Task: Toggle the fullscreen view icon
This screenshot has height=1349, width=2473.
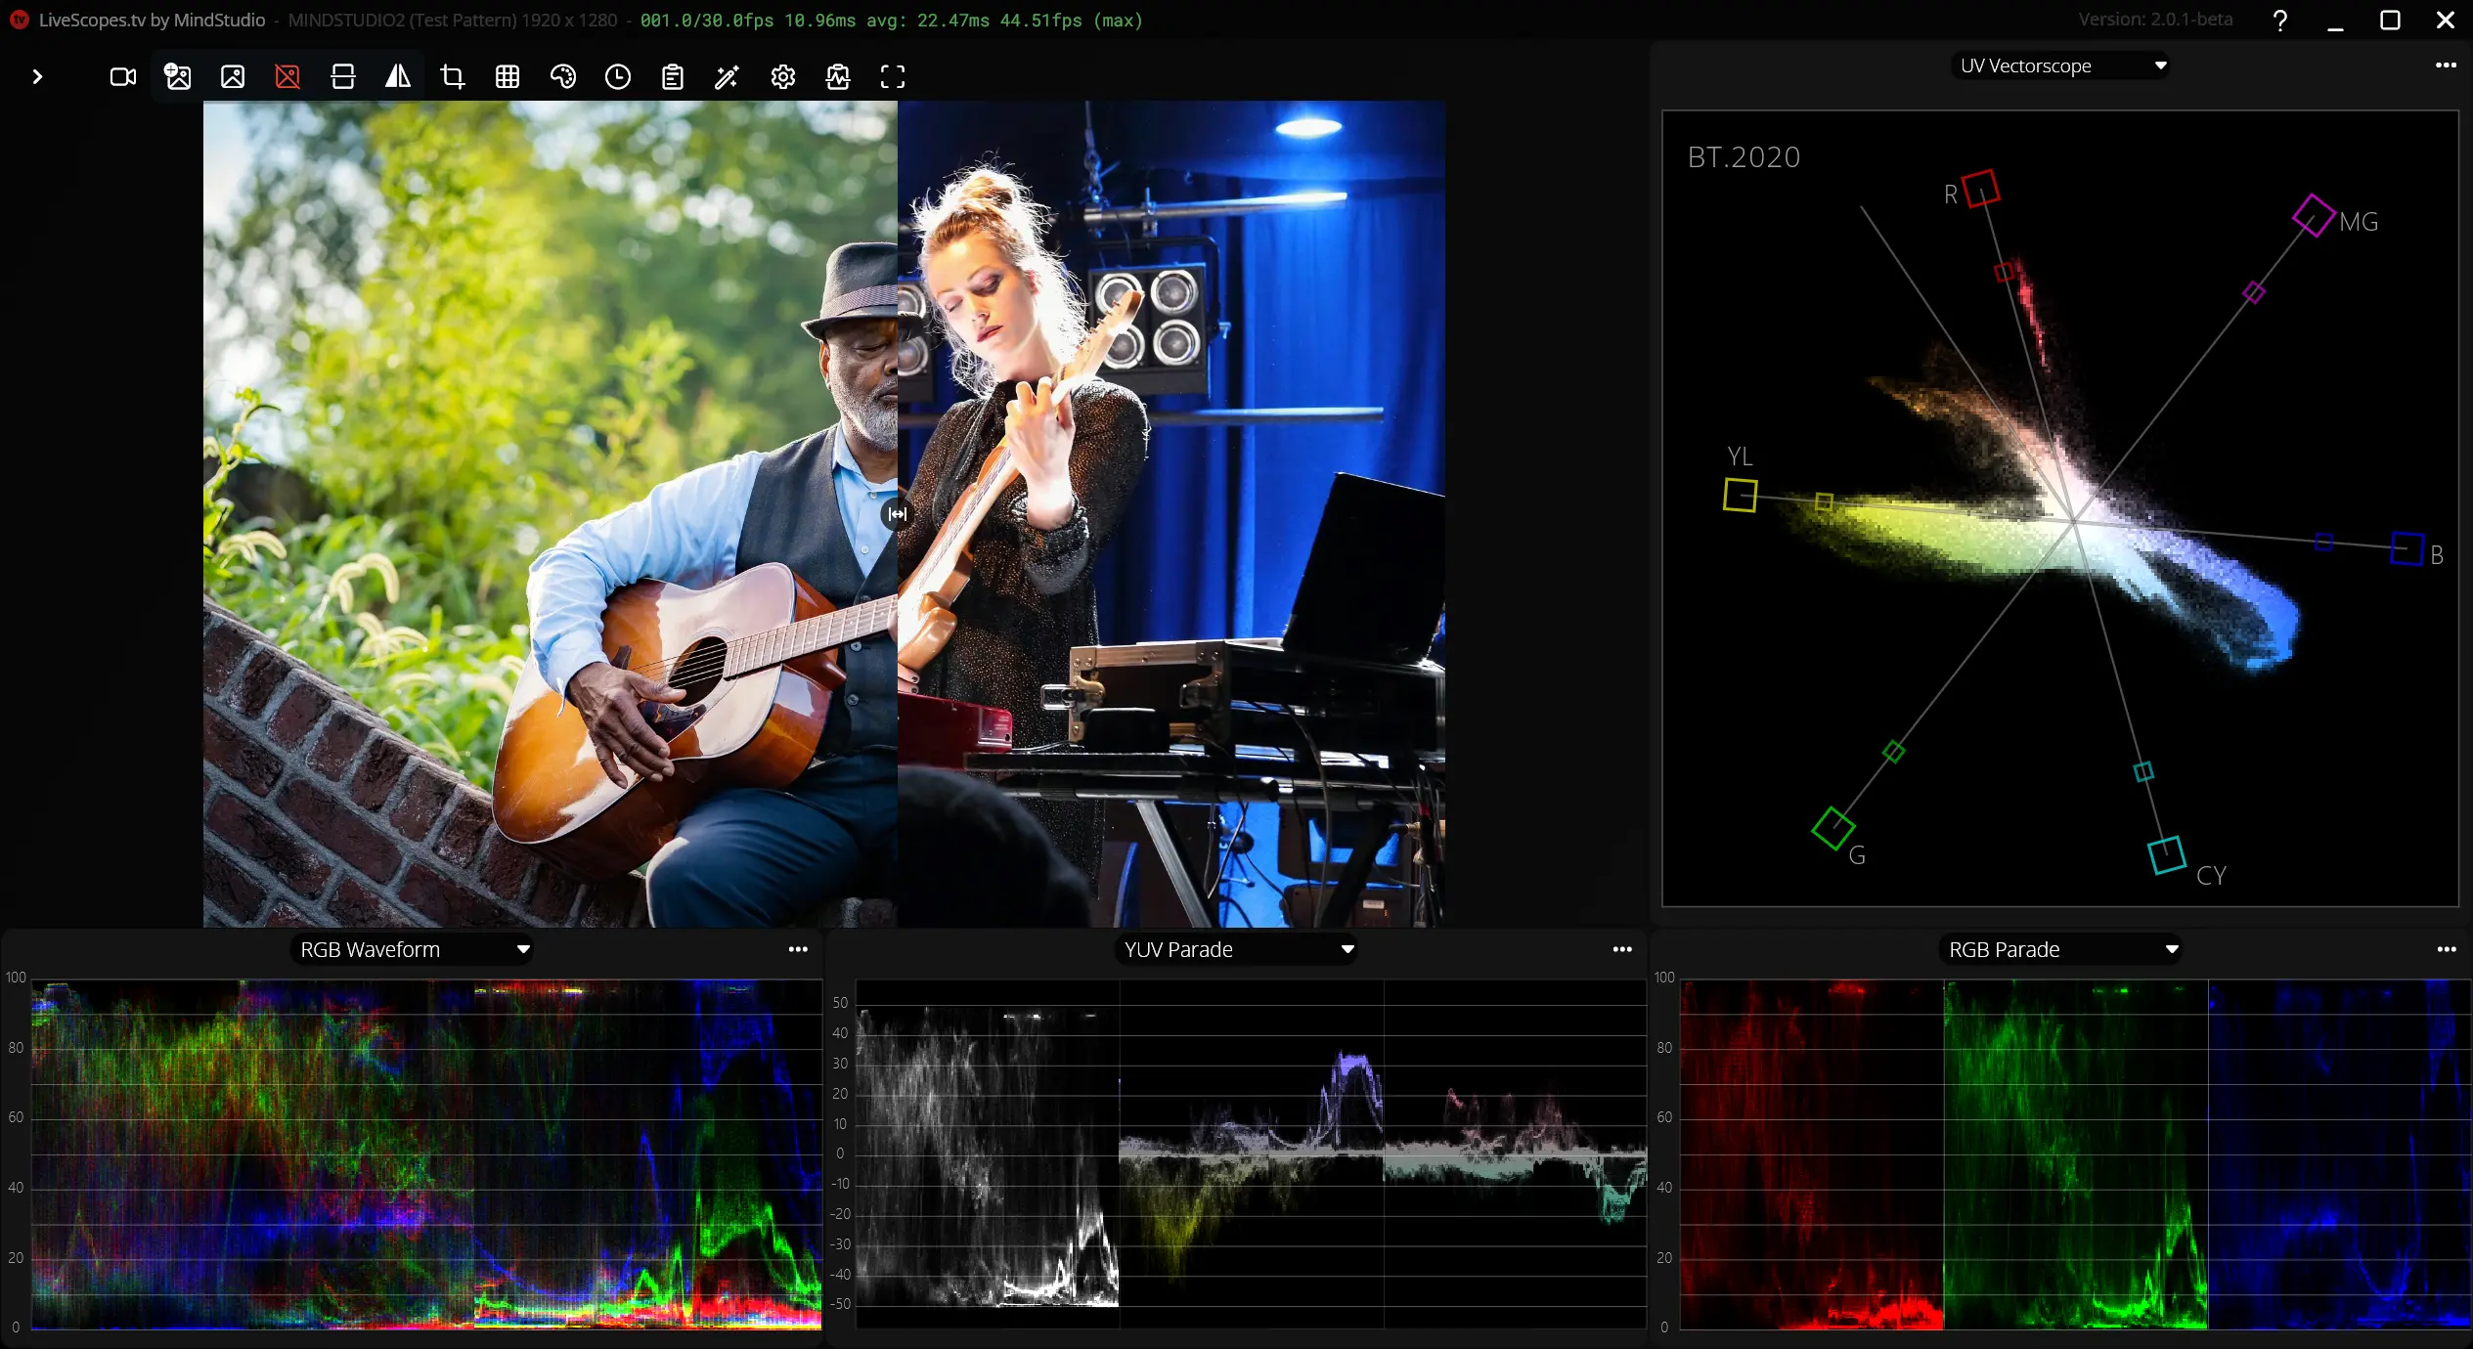Action: 893,76
